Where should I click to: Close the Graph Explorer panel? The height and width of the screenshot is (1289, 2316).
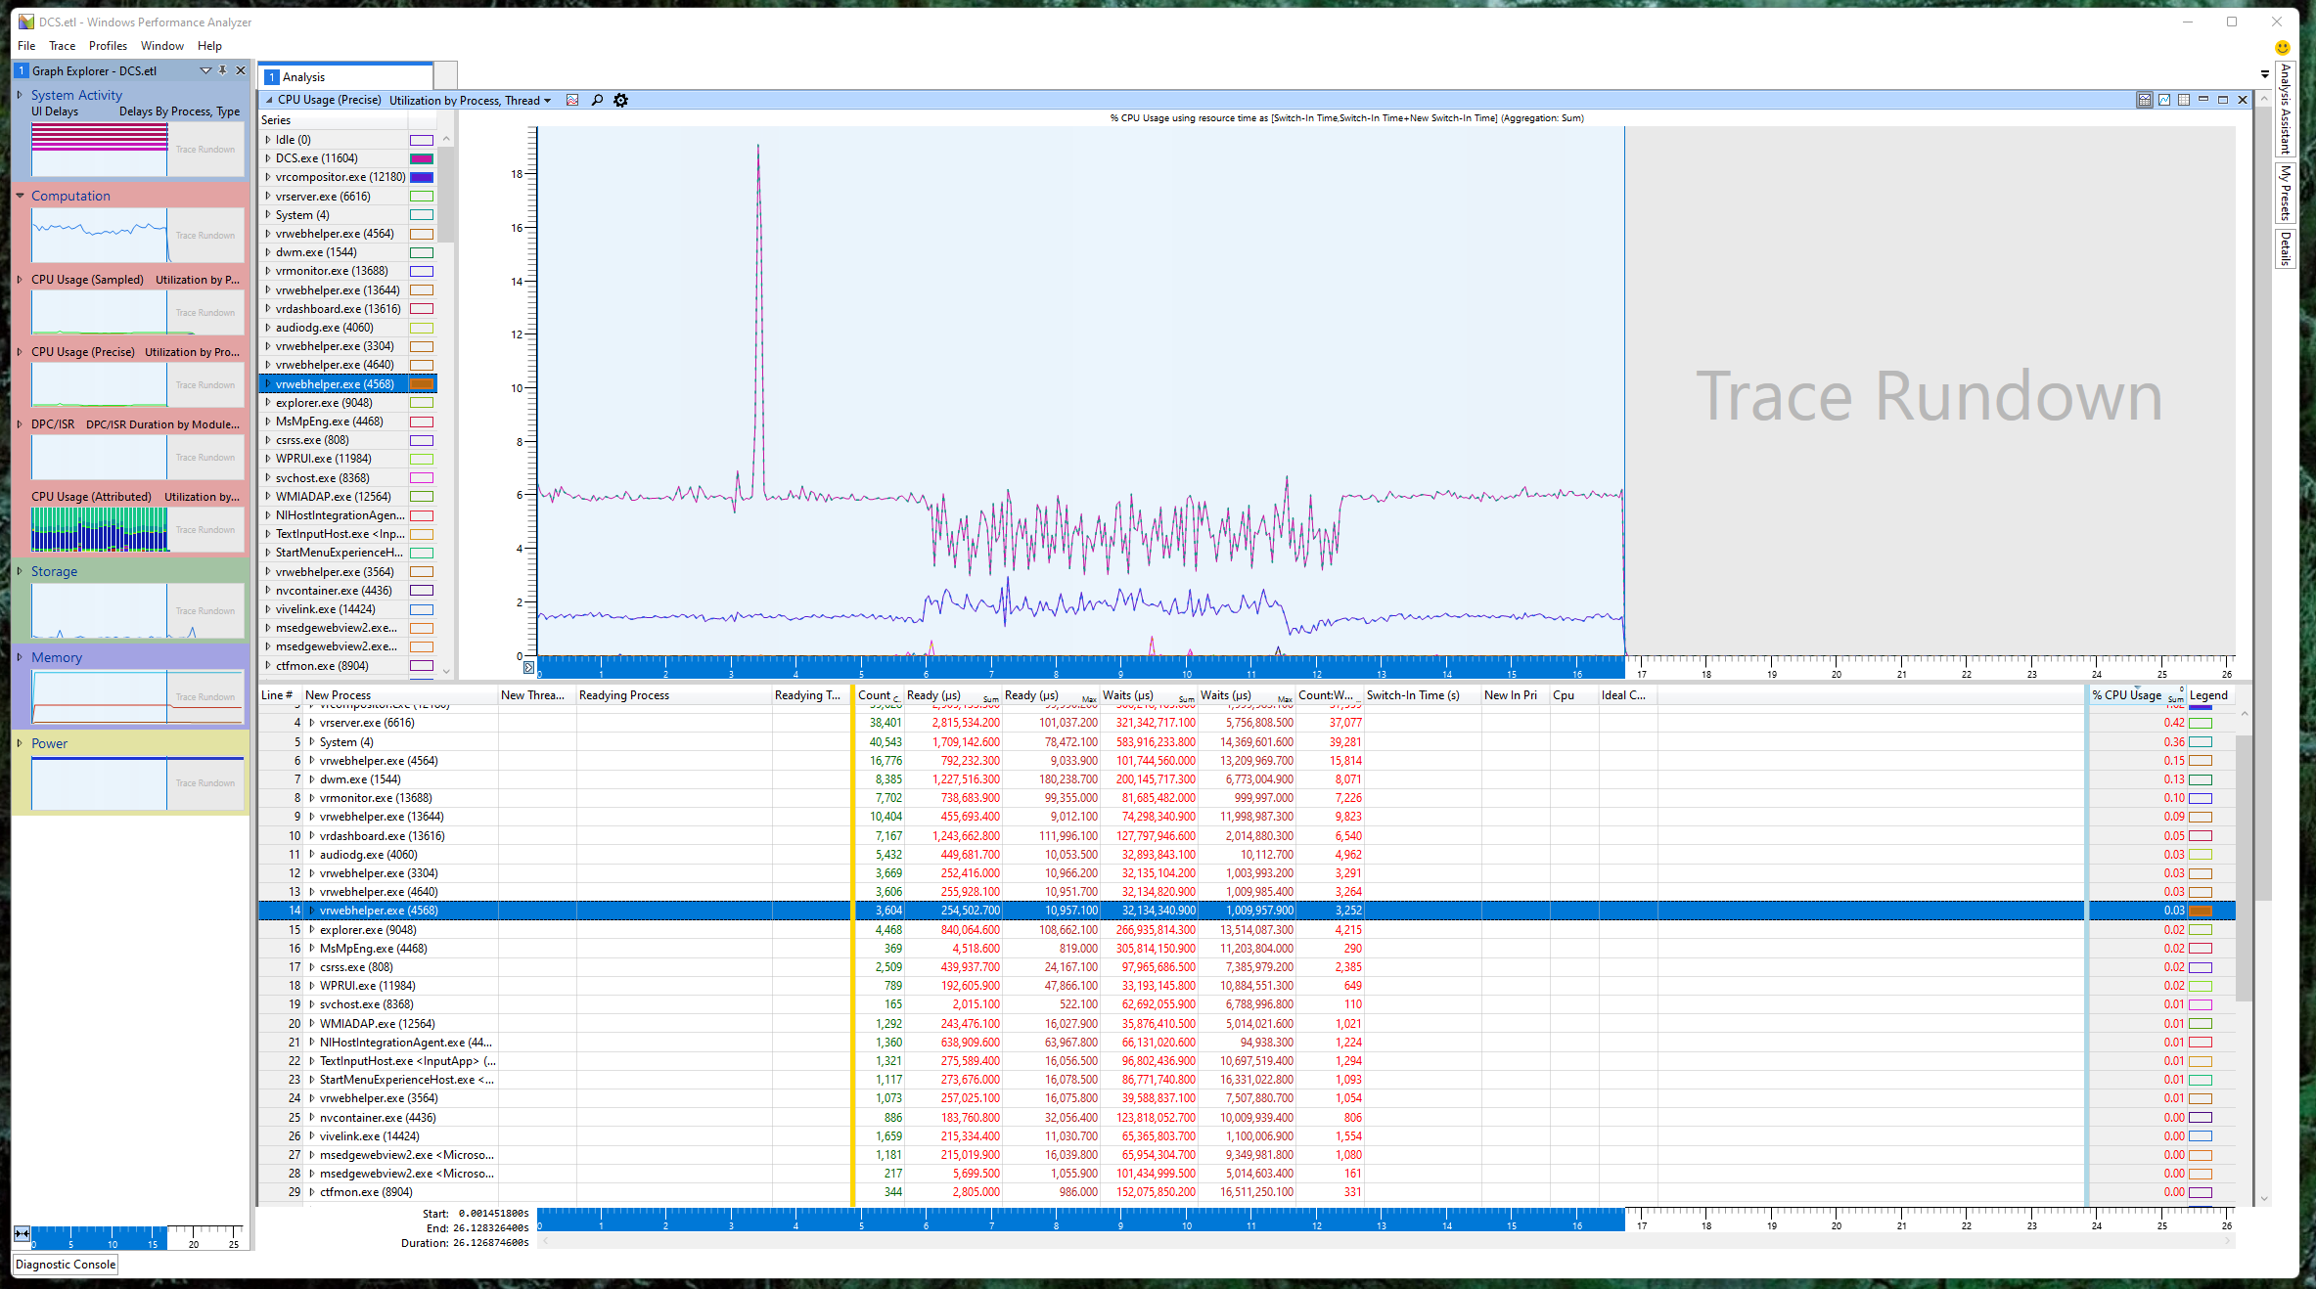tap(241, 70)
